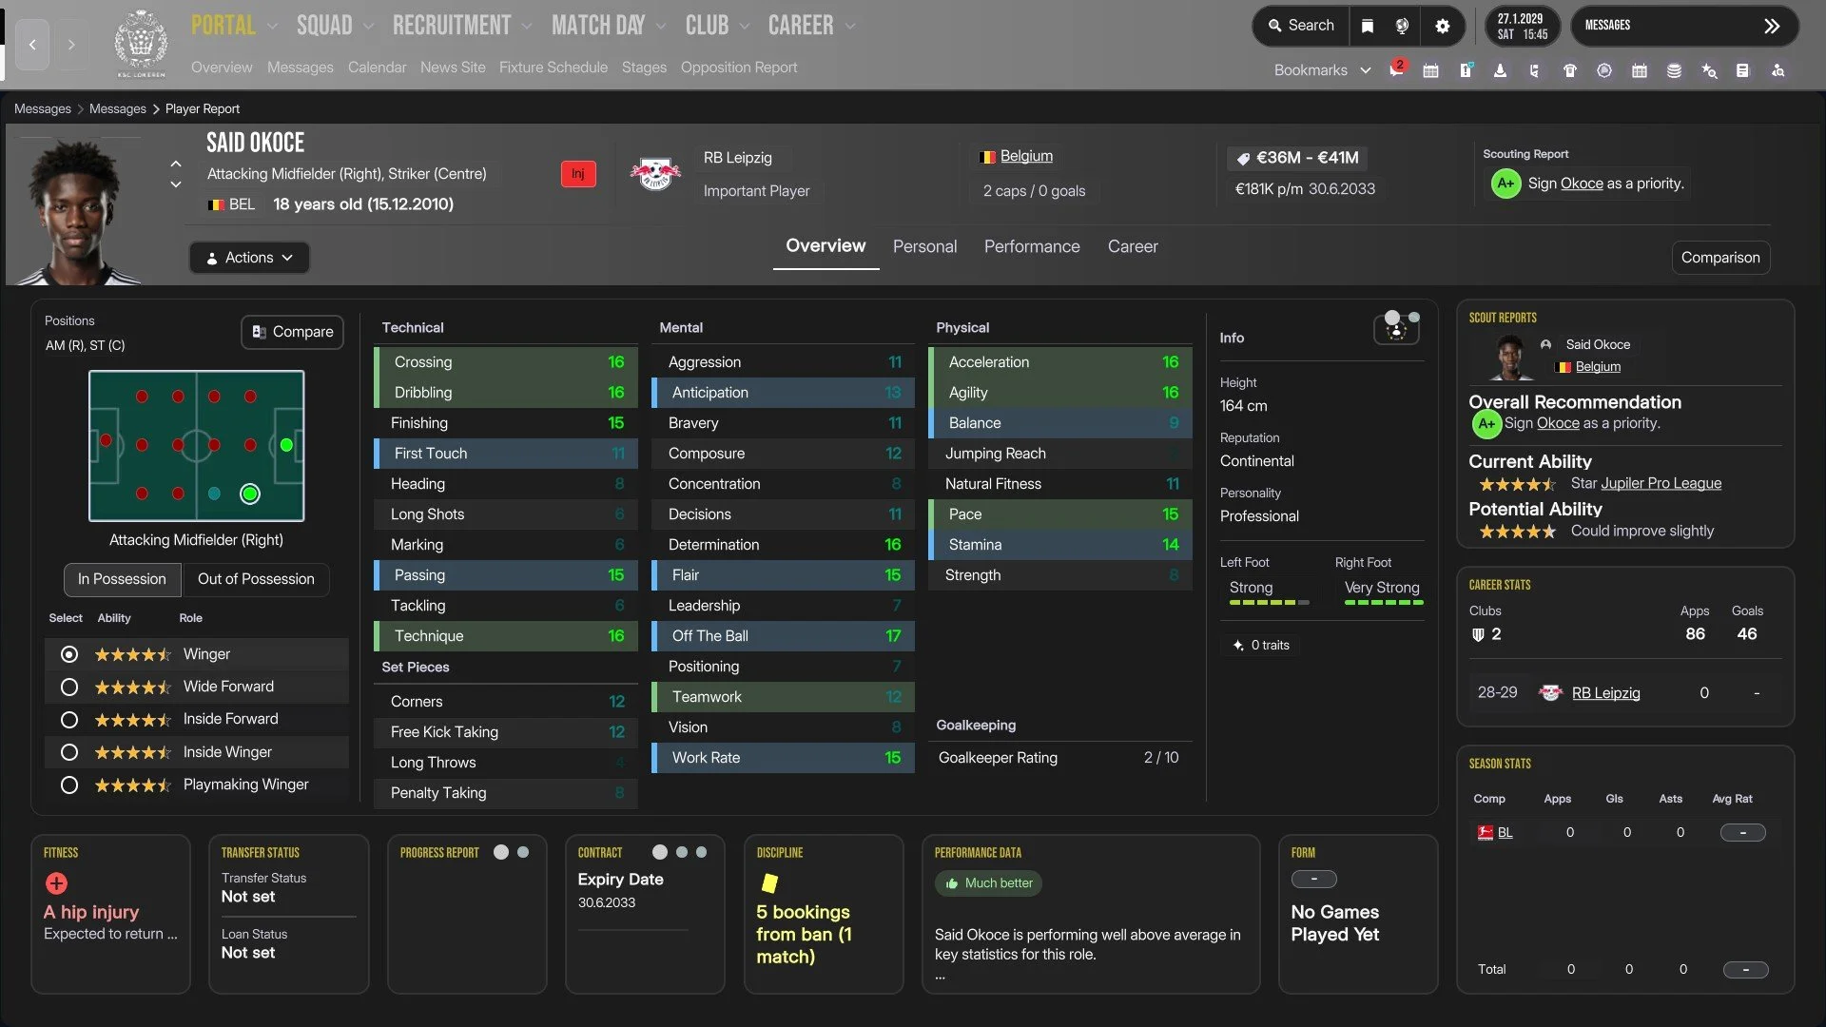Click the right winger position dot on pitch
Image resolution: width=1826 pixels, height=1027 pixels.
click(x=250, y=494)
